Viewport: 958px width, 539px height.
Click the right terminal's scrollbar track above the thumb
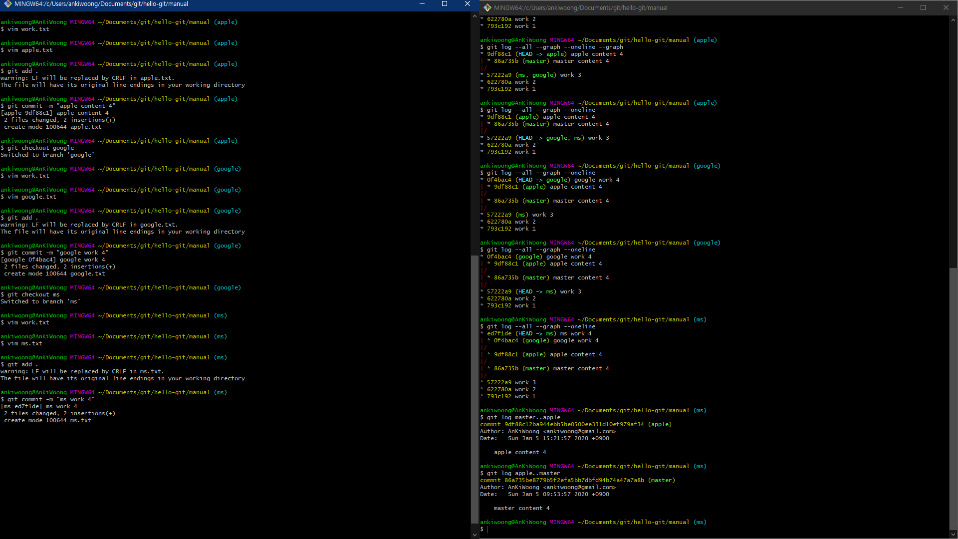coord(953,145)
